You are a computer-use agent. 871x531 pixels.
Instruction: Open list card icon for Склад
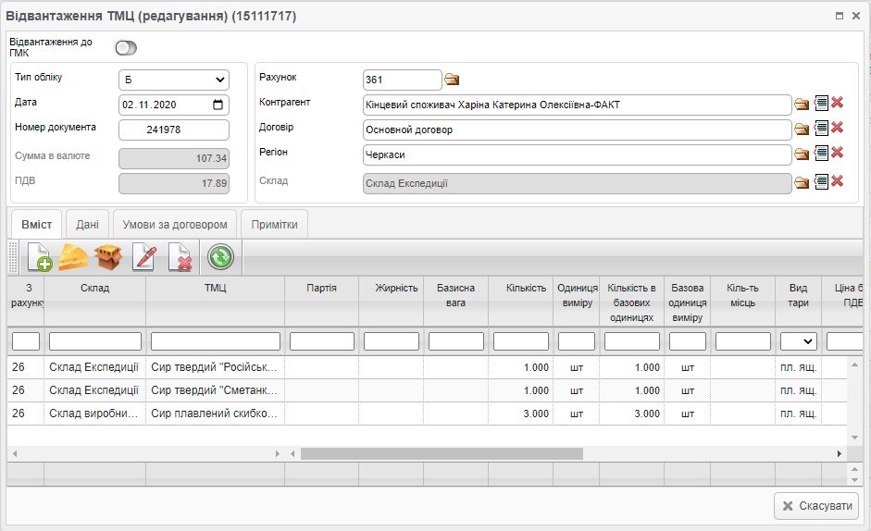pyautogui.click(x=821, y=181)
